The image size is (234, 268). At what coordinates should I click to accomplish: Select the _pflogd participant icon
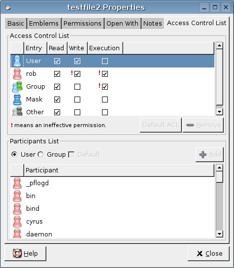click(17, 183)
